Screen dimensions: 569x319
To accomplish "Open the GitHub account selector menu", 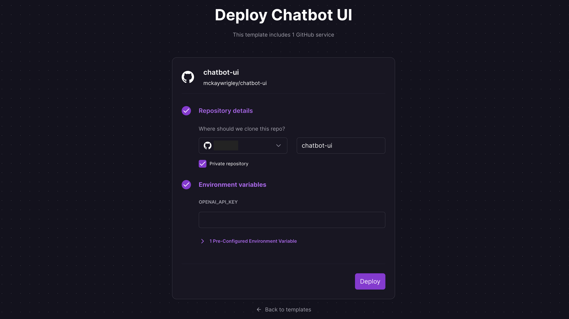I will coord(243,145).
